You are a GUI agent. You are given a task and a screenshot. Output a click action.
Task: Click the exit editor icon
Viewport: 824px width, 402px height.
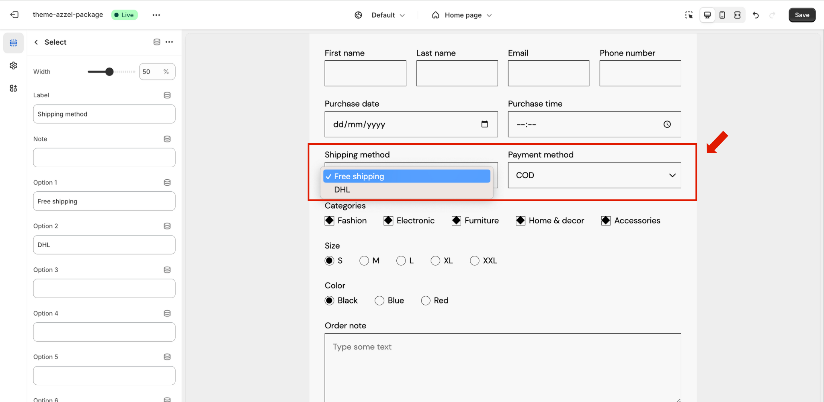pyautogui.click(x=14, y=15)
